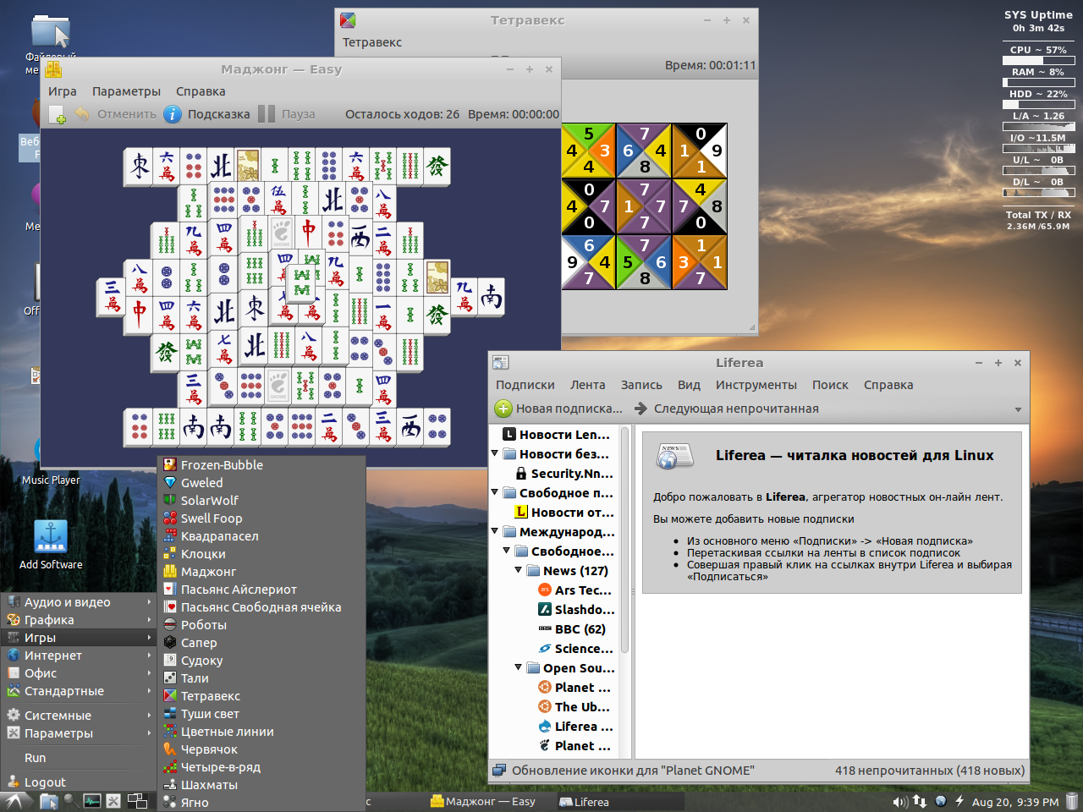
Task: Collapse the News (127) folder
Action: (518, 570)
